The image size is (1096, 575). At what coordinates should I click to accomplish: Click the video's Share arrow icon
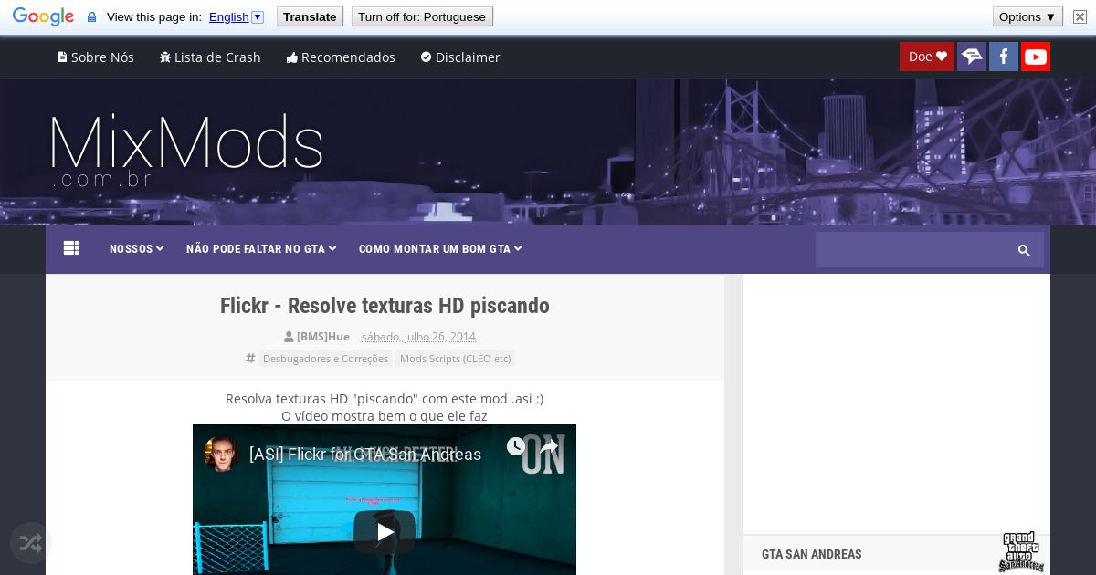[548, 446]
